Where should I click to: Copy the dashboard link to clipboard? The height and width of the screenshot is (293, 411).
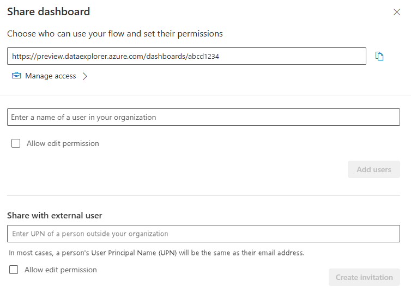(x=380, y=56)
